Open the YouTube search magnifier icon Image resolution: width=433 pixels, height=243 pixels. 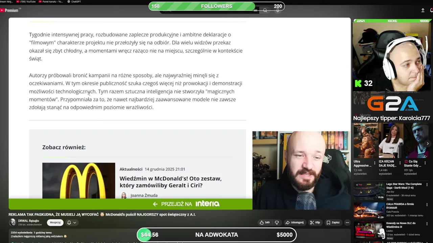tap(265, 10)
